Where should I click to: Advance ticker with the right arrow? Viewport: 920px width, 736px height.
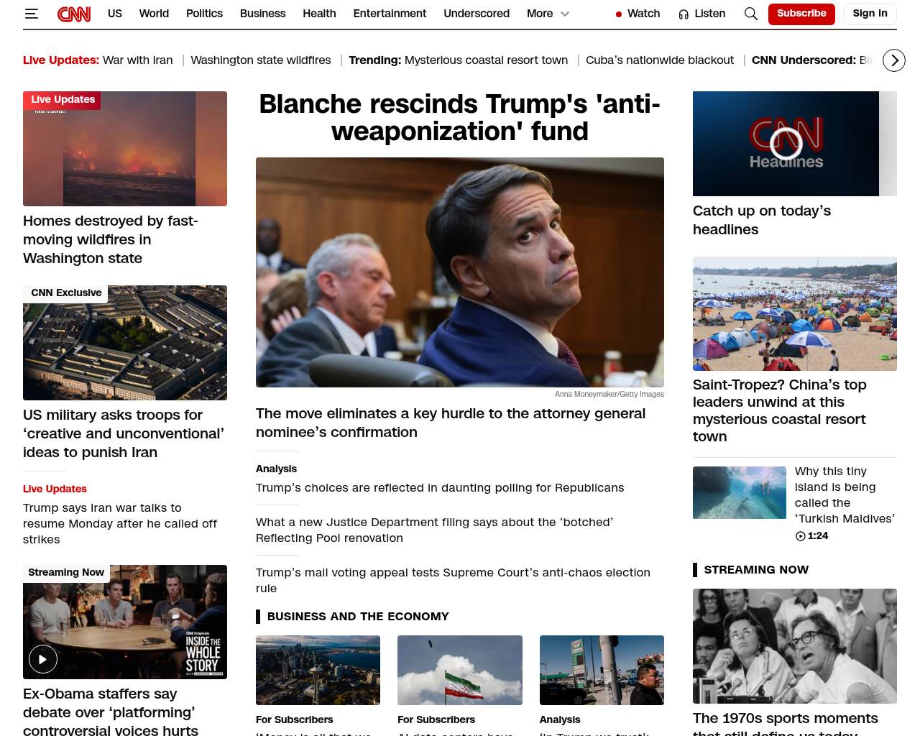pyautogui.click(x=894, y=60)
